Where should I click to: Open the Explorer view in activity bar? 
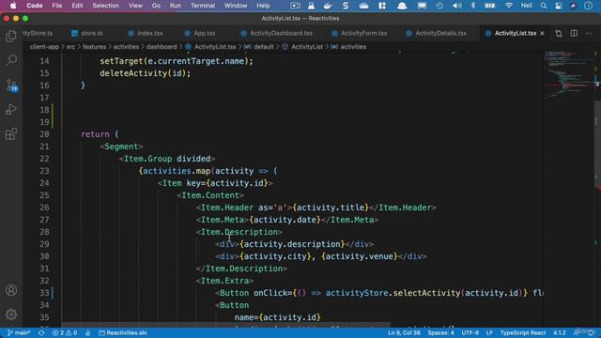point(11,37)
